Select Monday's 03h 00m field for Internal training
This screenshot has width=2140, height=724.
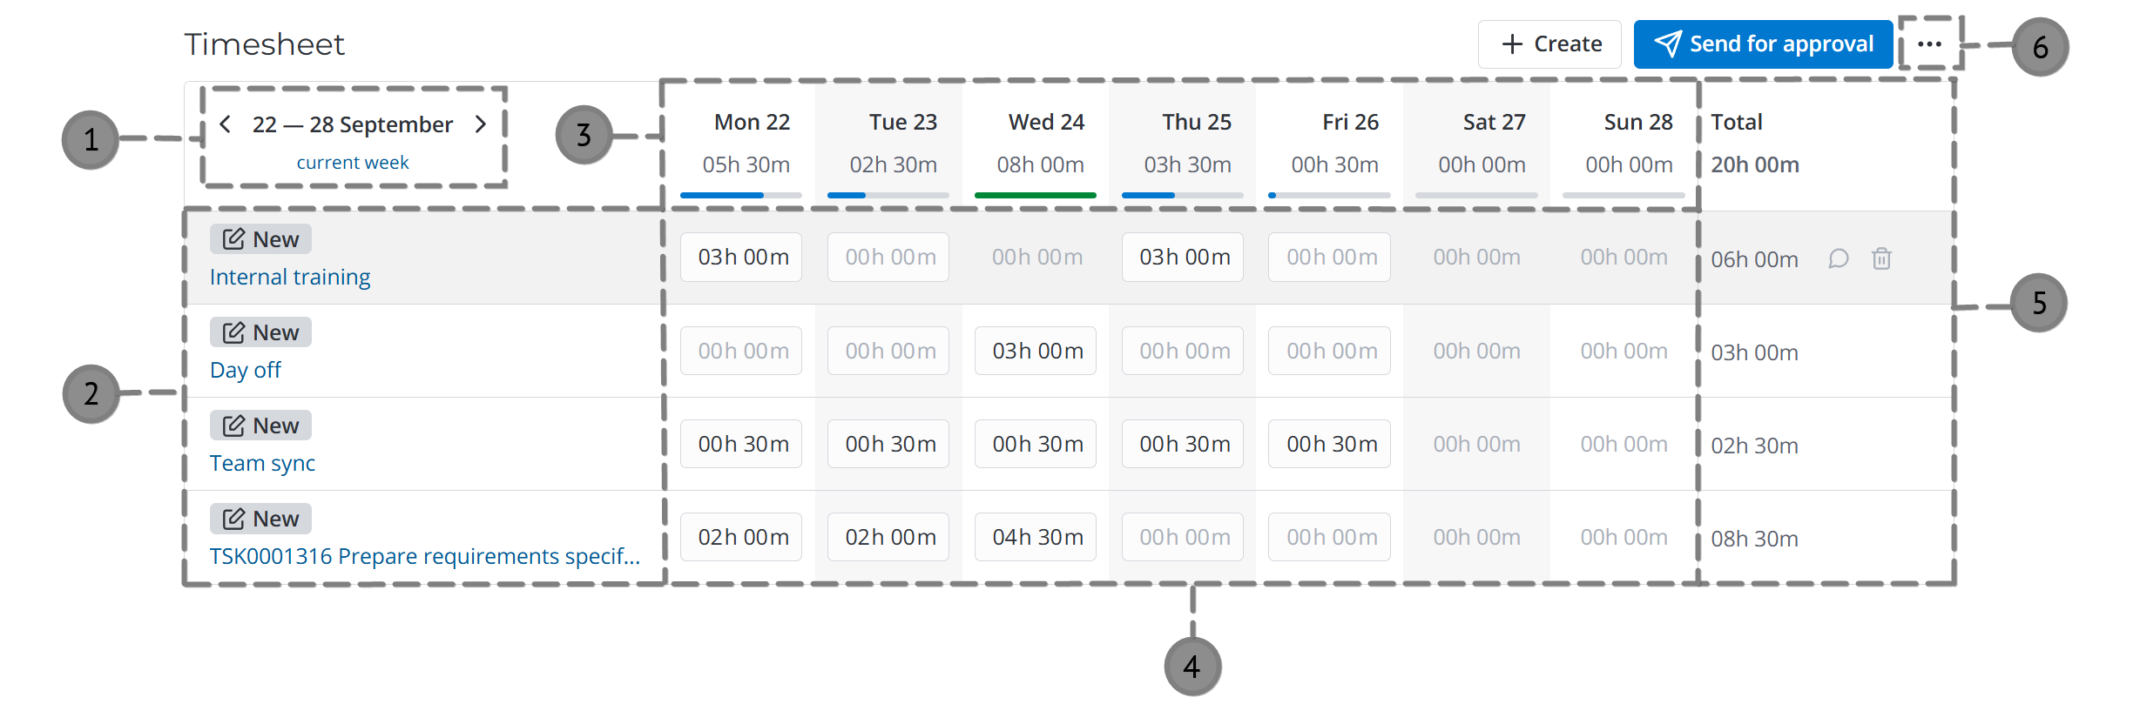[740, 257]
